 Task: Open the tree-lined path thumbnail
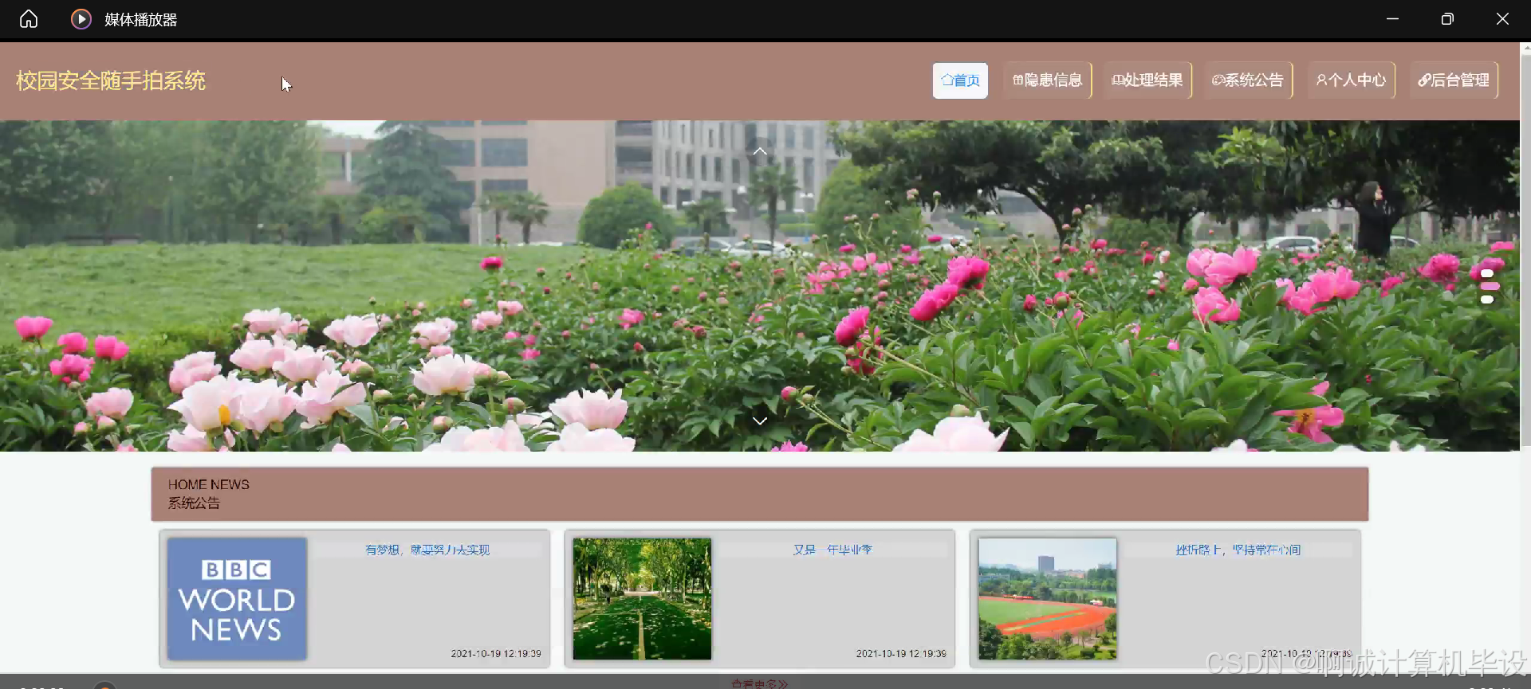point(642,598)
